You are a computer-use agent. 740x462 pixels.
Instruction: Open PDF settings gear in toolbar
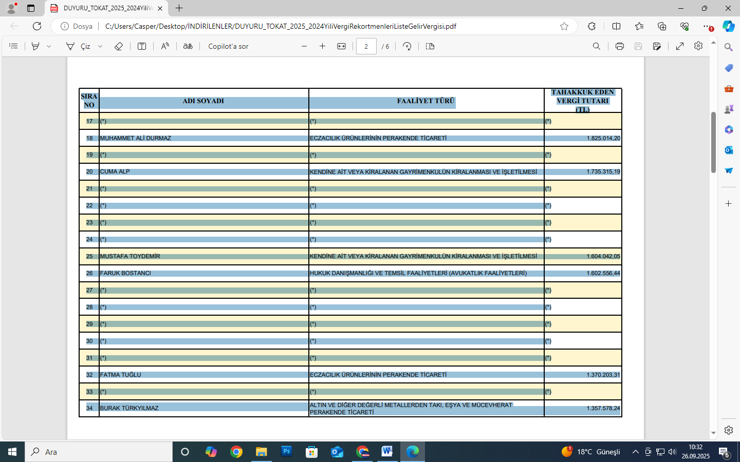pos(698,46)
